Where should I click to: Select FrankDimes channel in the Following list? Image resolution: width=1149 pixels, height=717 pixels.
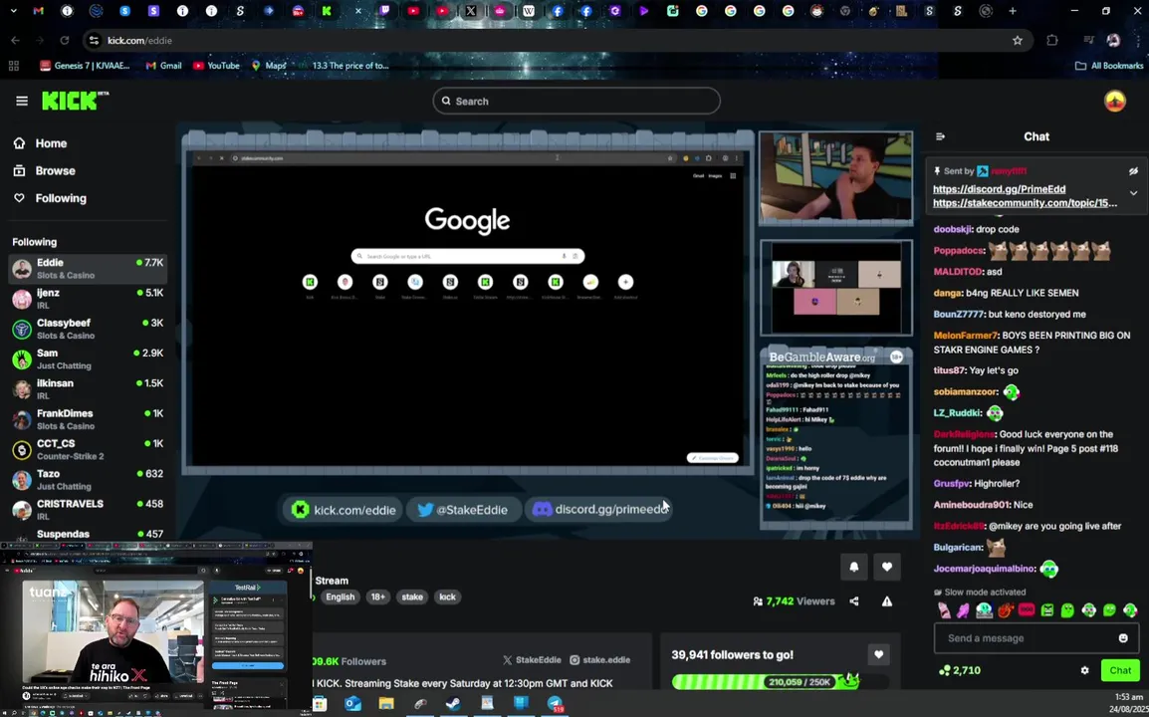point(88,419)
